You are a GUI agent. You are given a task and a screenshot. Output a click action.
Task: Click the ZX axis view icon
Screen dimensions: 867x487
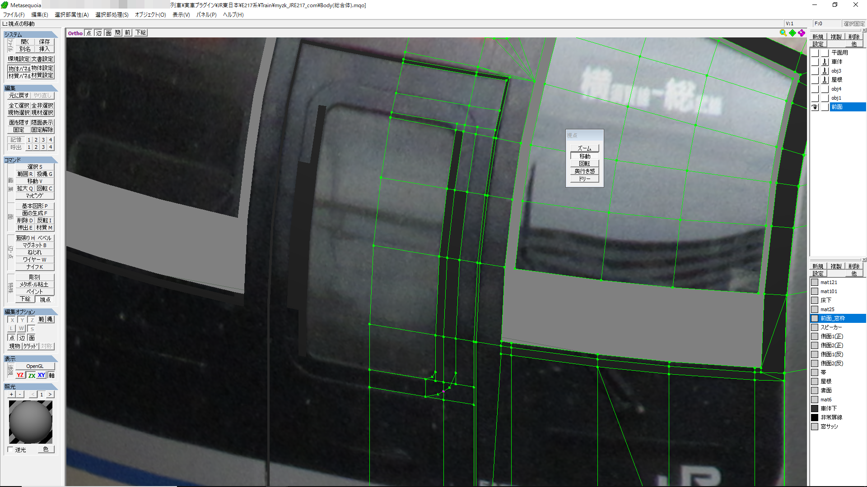(x=31, y=375)
